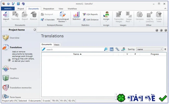
Task: Expand Monolingual Review dropdown arrow
Action: pos(66,21)
